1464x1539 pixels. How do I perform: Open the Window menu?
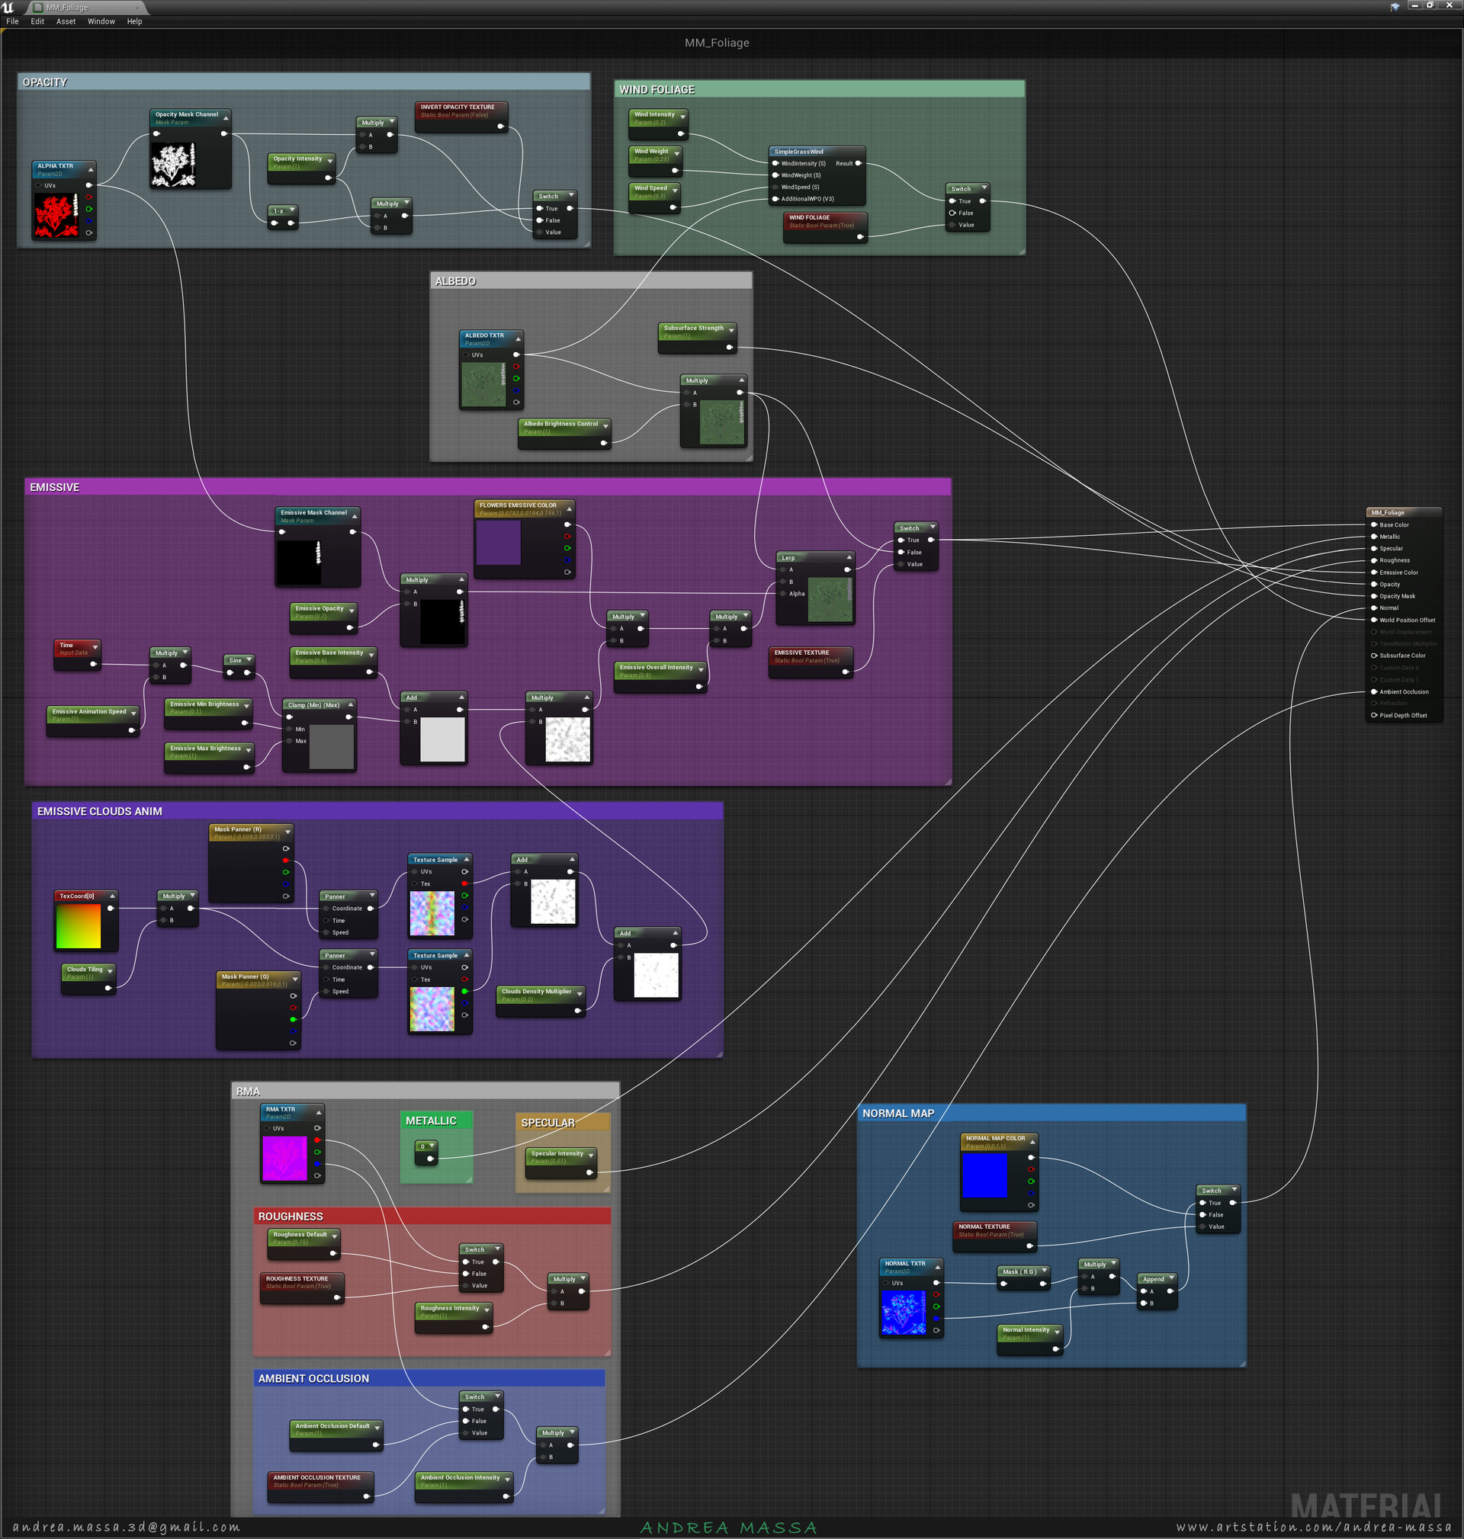pyautogui.click(x=101, y=22)
